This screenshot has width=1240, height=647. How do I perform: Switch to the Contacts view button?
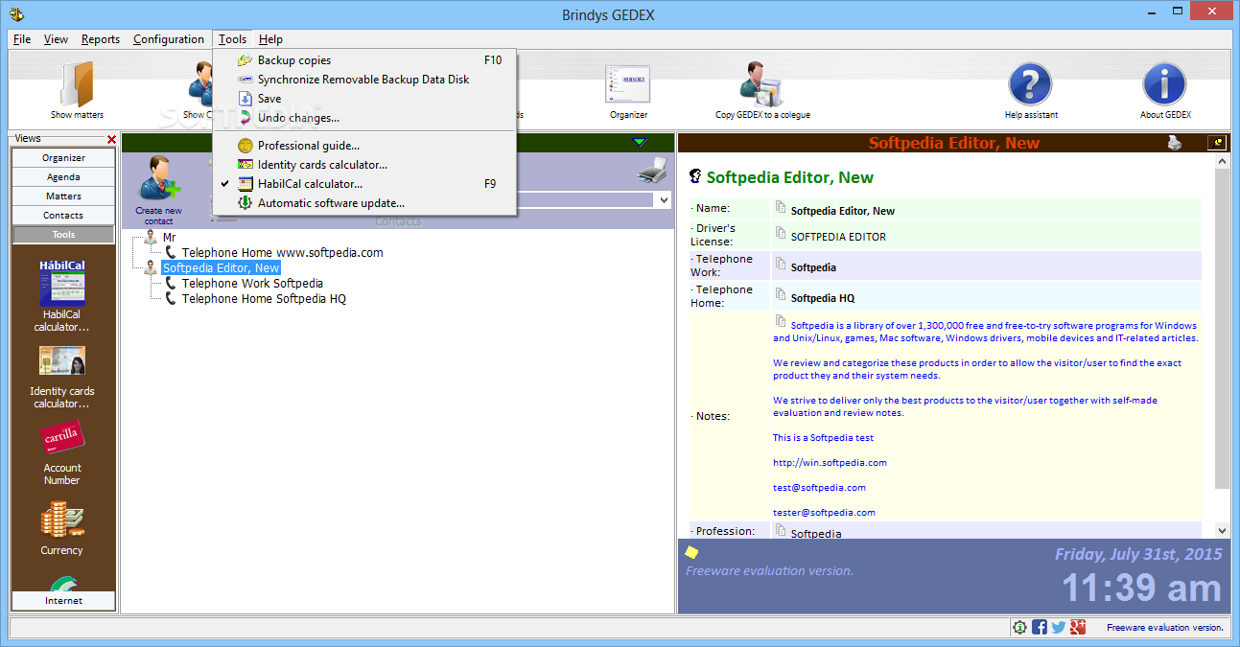[63, 216]
